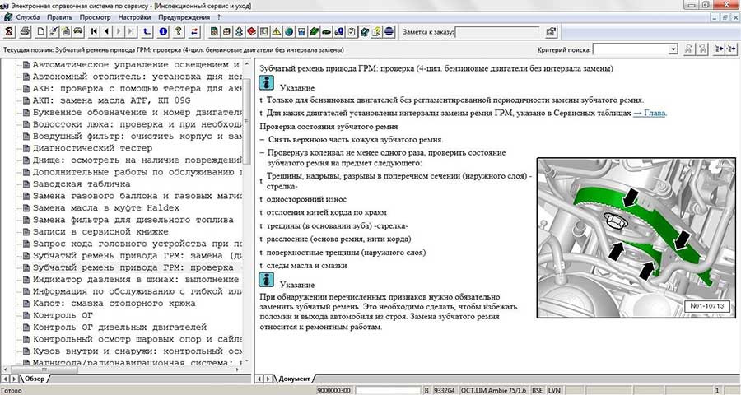Click the clipboard checkmark toolbar icon

pos(352,31)
